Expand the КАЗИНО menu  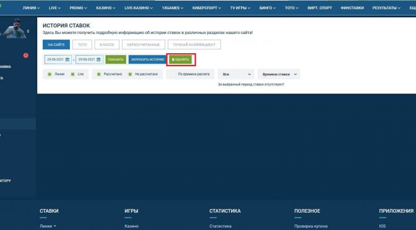coord(106,8)
